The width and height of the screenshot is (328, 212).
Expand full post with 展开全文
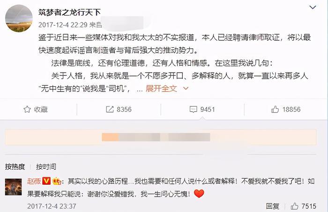tap(161, 89)
